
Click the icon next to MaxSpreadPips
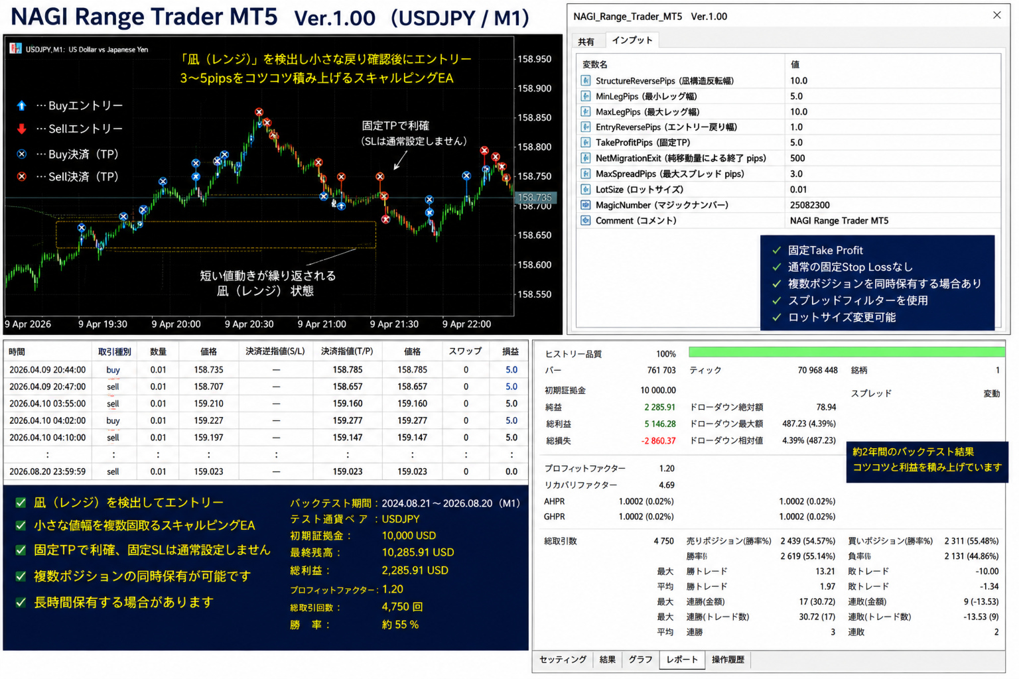[x=586, y=174]
